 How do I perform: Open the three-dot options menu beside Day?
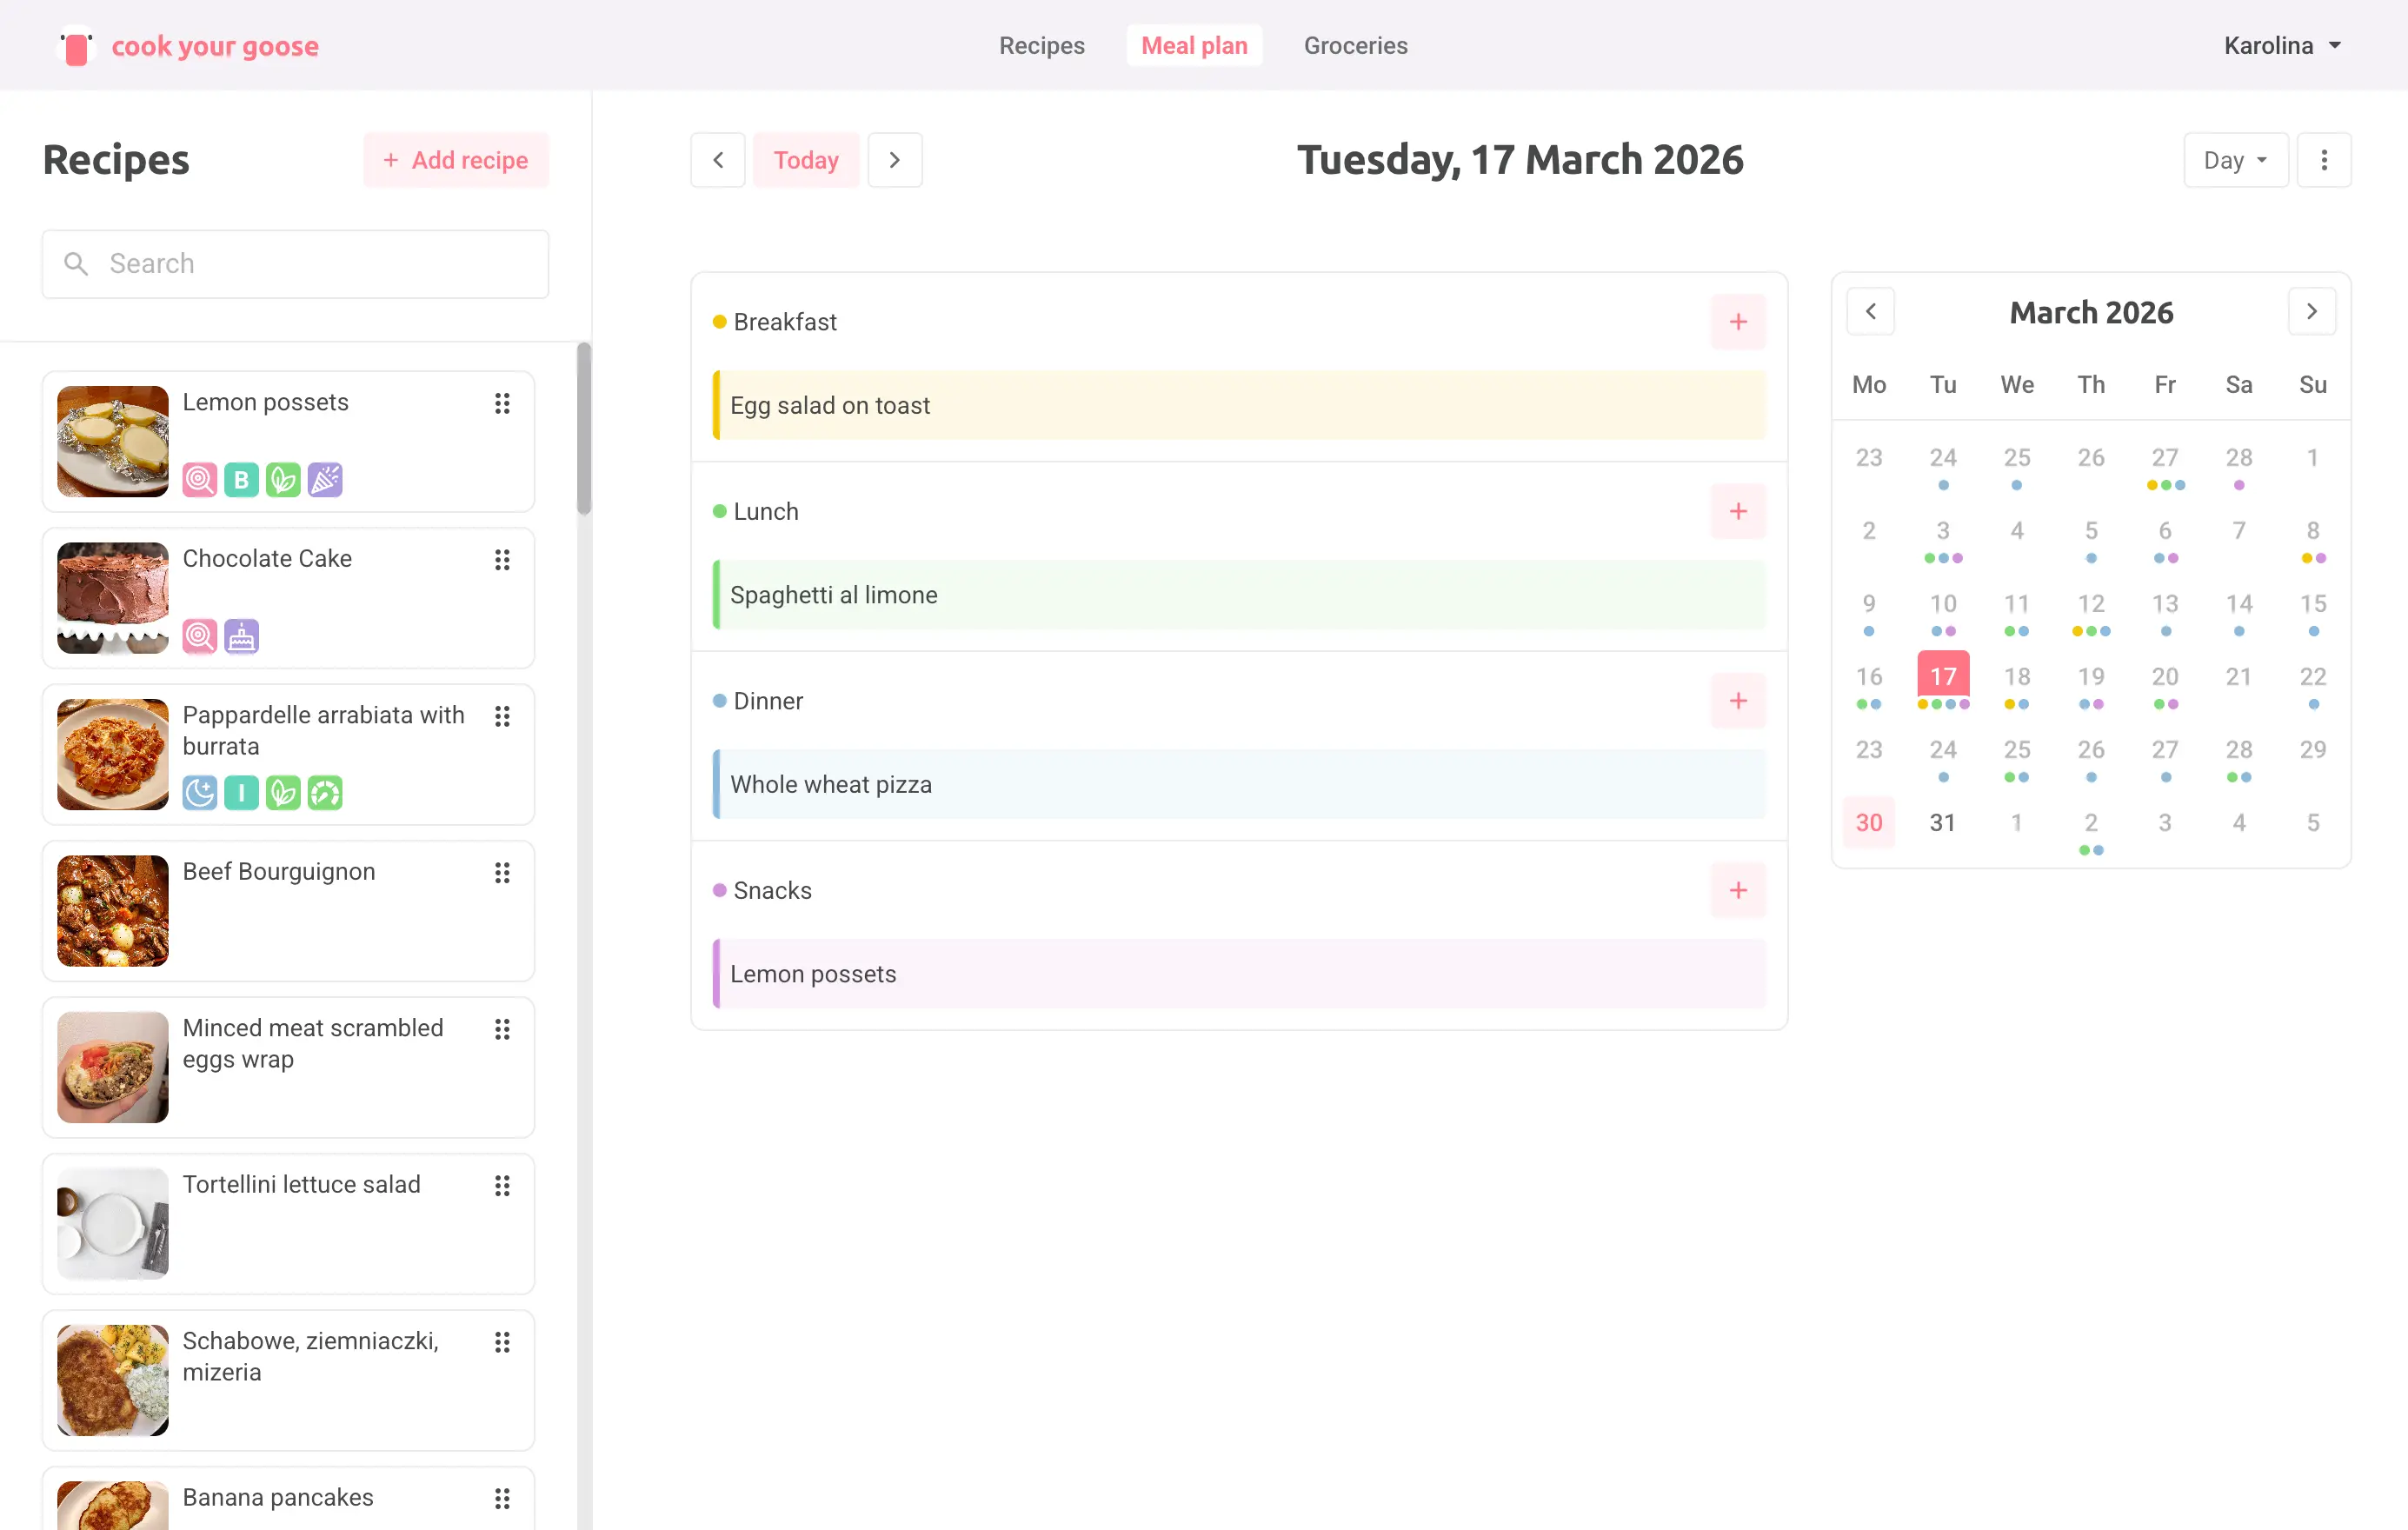coord(2323,160)
